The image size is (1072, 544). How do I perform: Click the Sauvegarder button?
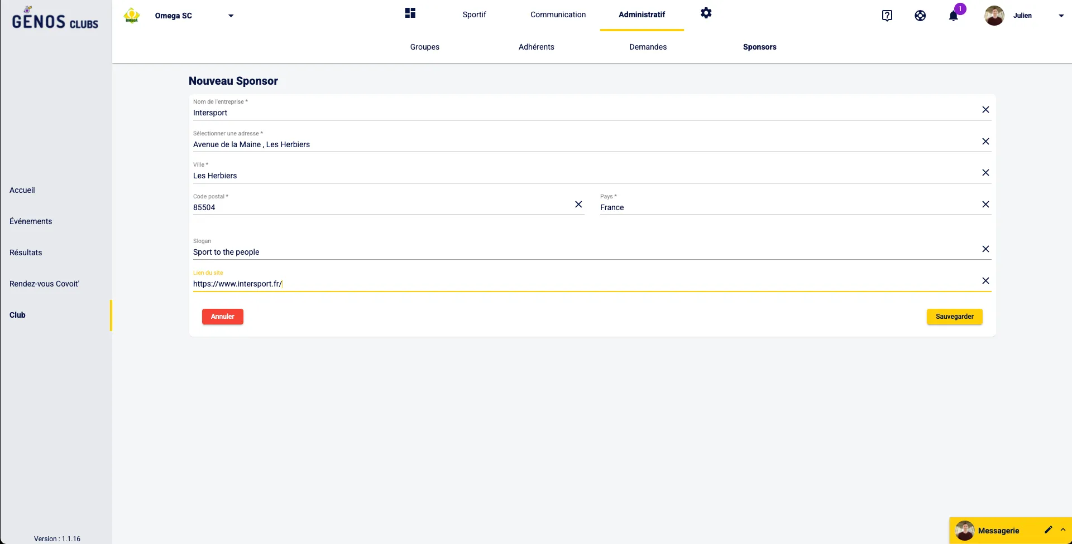tap(954, 317)
